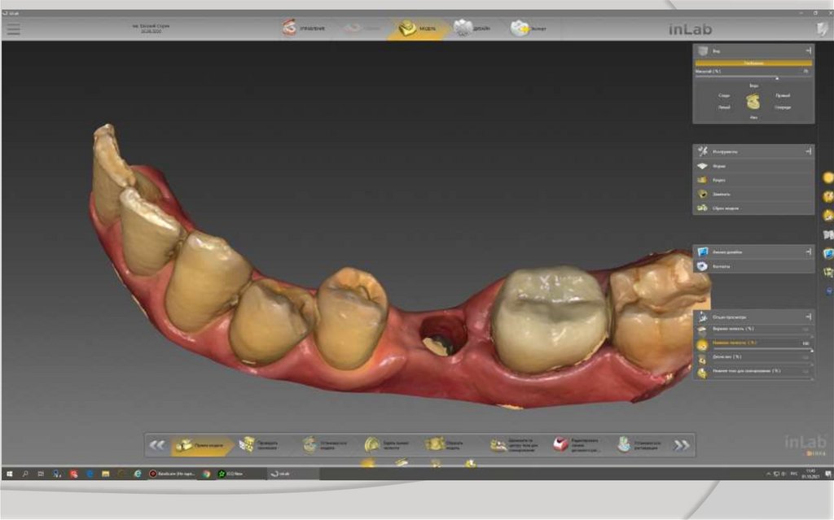Open the hamburger menu at top left
834x520 pixels.
click(x=13, y=29)
